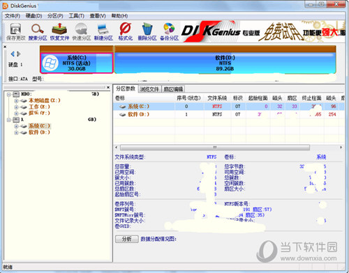Select 系统(C:) row in partition table
349x273 pixels.
(x=229, y=107)
